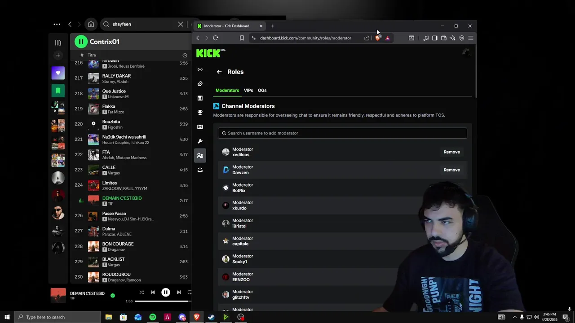Remove moderator Dawzen
Screen dimensions: 575x323
point(452,170)
